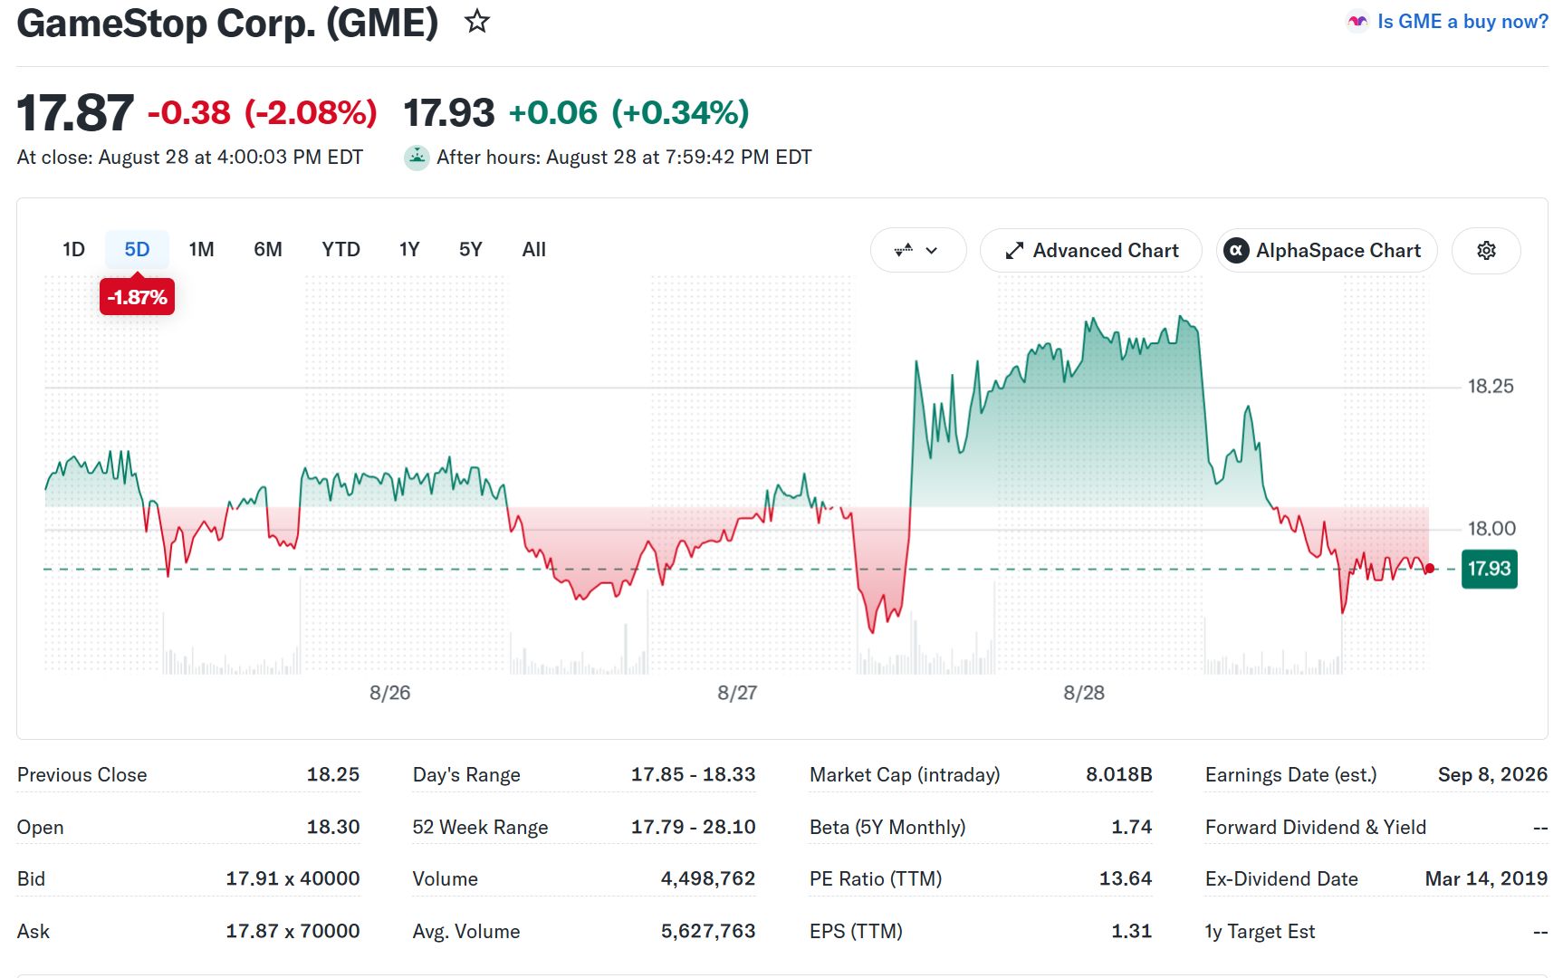Click the 8/28 date axis label

tap(1084, 693)
